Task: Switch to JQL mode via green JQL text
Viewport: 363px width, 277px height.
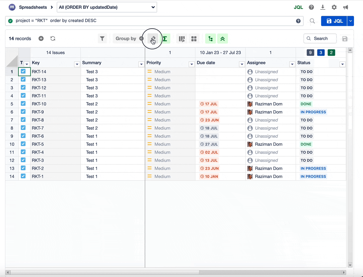Action: coord(298,7)
